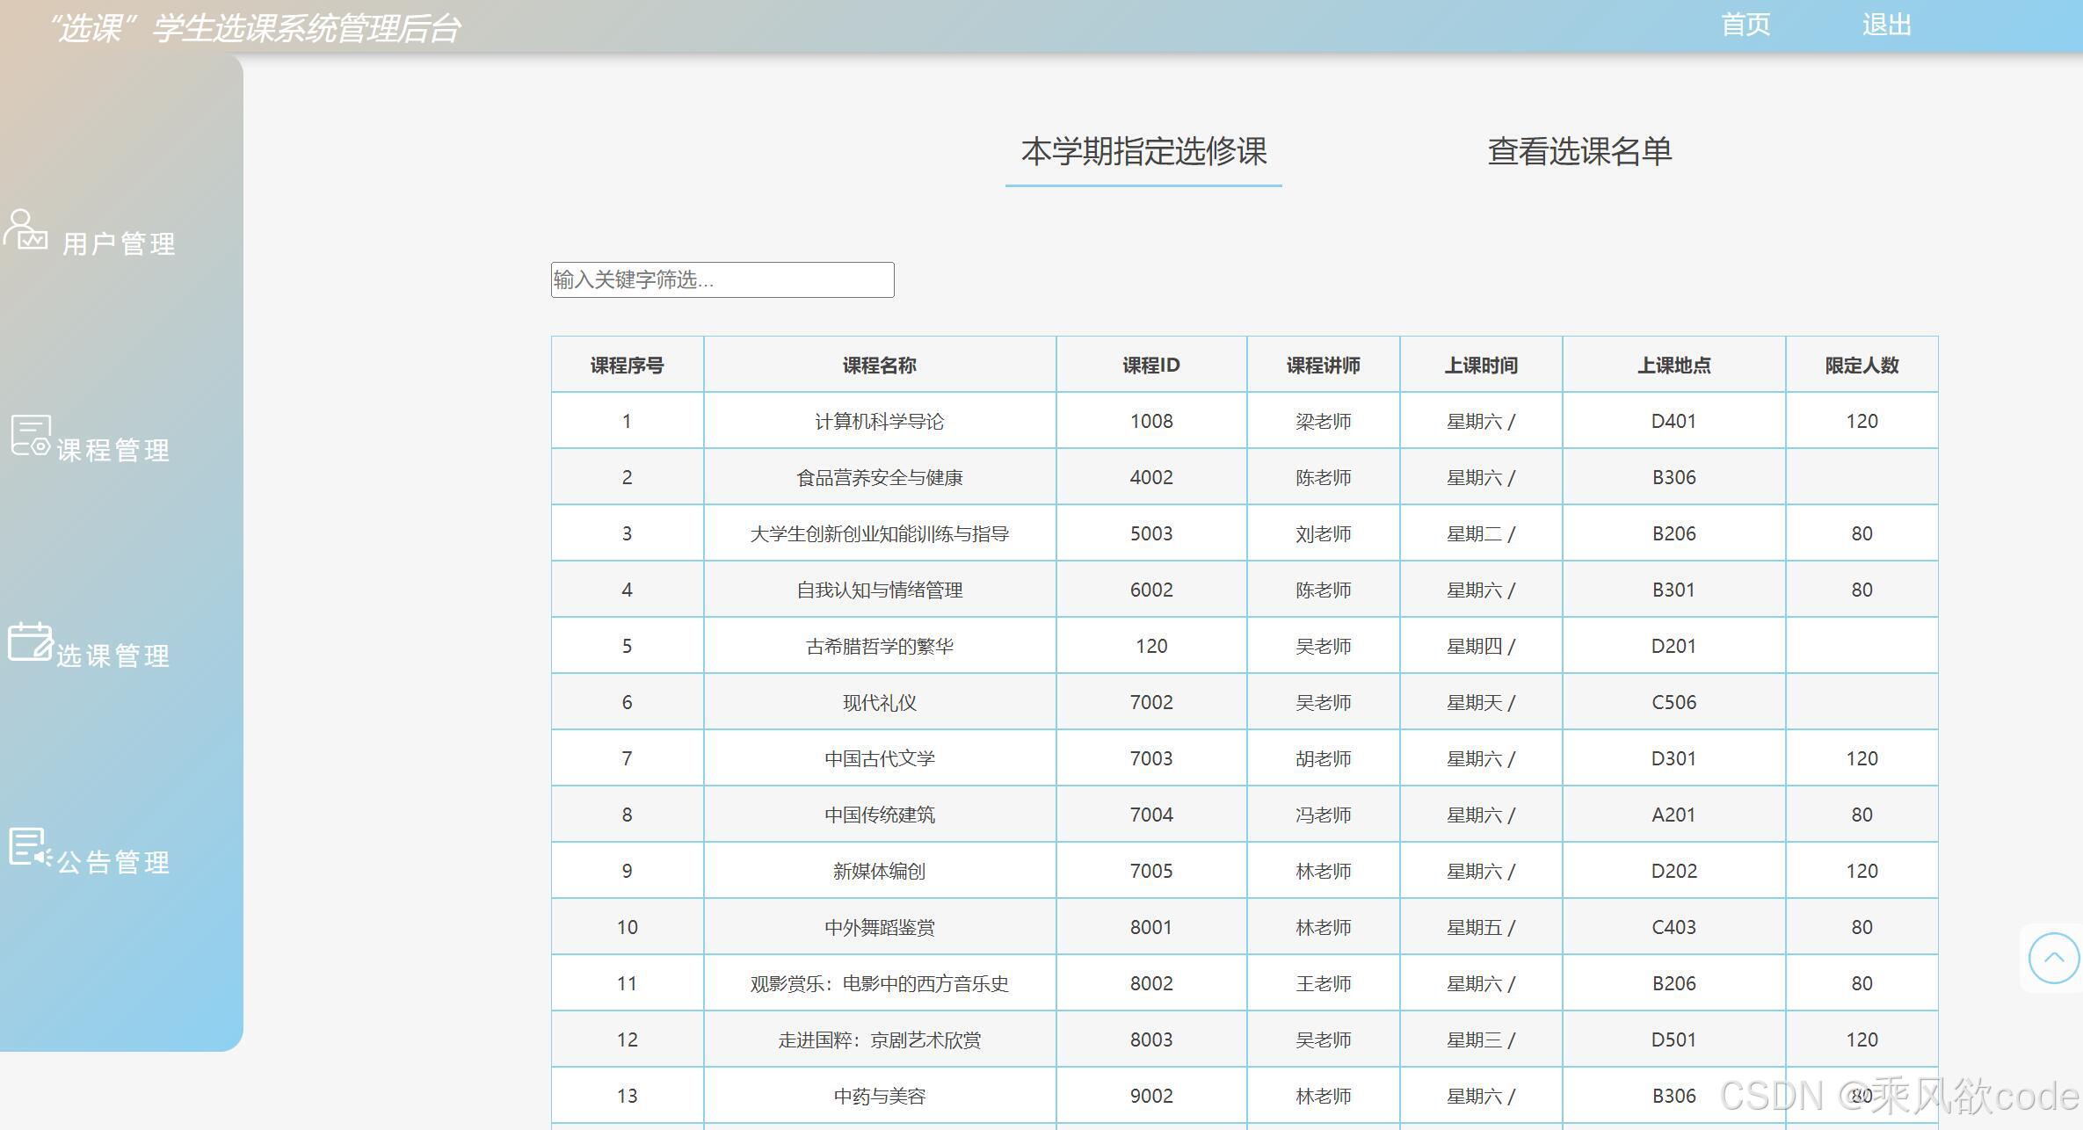
Task: Switch to the 查看选课名单 tab
Action: point(1579,151)
